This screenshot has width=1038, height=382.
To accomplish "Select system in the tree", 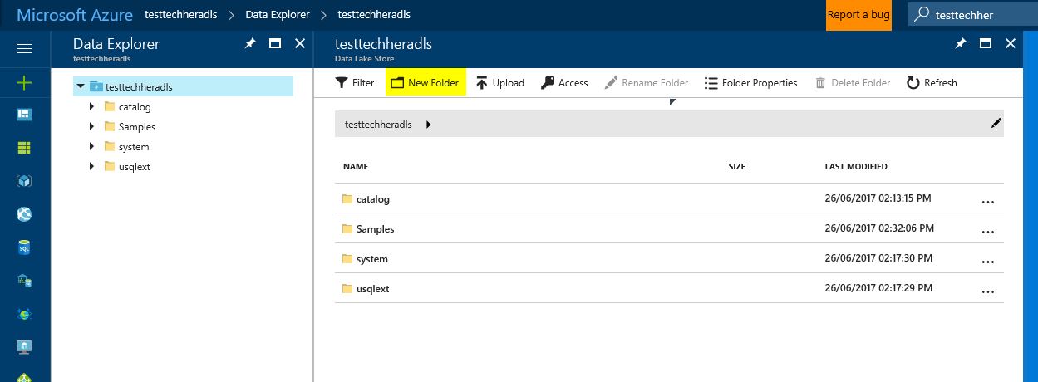I will (x=134, y=147).
